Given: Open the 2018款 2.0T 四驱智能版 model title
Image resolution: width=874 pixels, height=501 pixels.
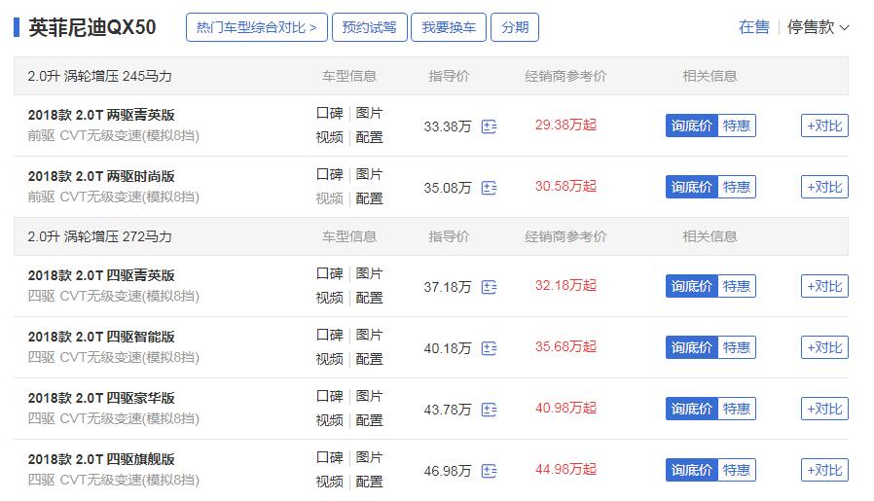Looking at the screenshot, I should click(x=101, y=337).
